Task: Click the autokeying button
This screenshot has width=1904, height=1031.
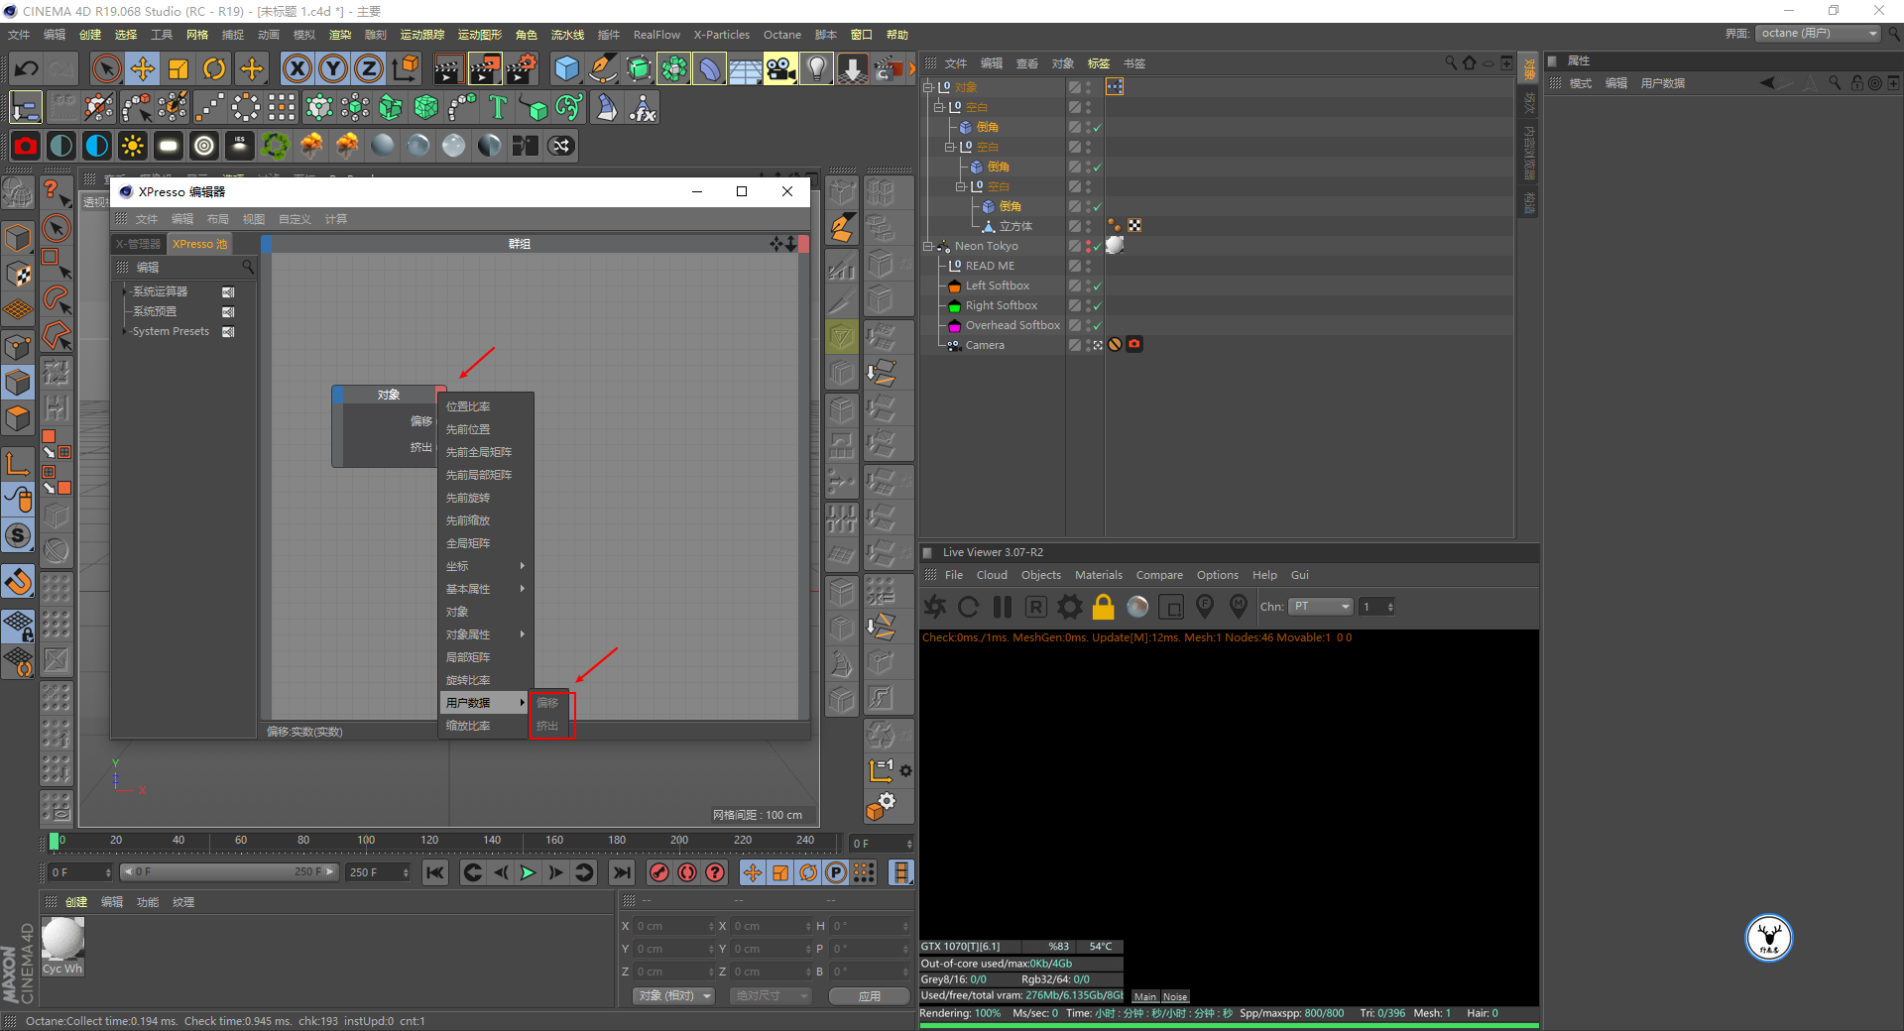Action: [x=687, y=872]
